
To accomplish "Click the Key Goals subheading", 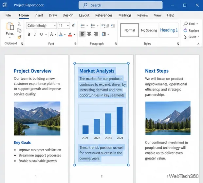I will [22, 142].
